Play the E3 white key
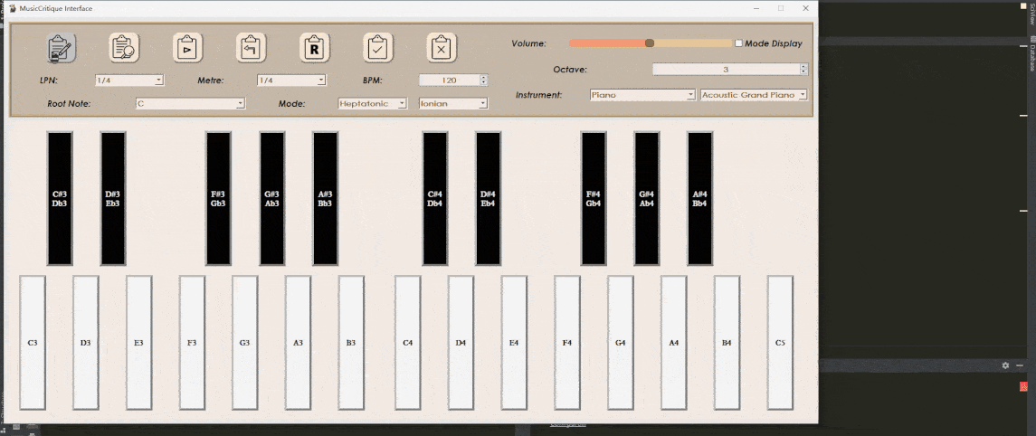 (x=138, y=343)
